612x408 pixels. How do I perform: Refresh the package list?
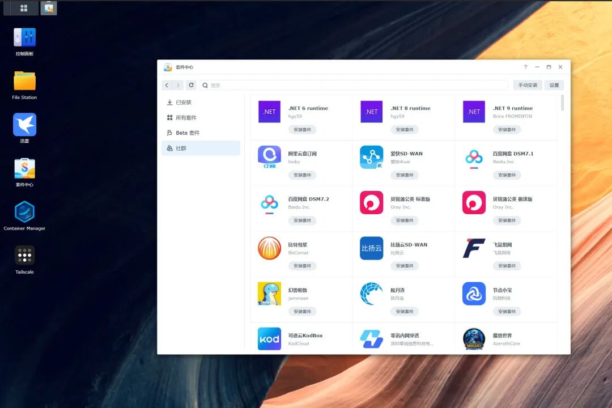coord(191,85)
